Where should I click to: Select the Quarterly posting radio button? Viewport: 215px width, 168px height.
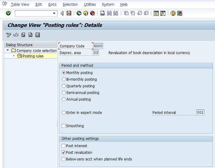pos(64,86)
